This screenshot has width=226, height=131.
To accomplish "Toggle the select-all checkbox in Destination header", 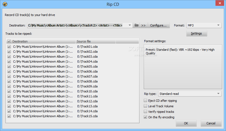I will 9,41.
